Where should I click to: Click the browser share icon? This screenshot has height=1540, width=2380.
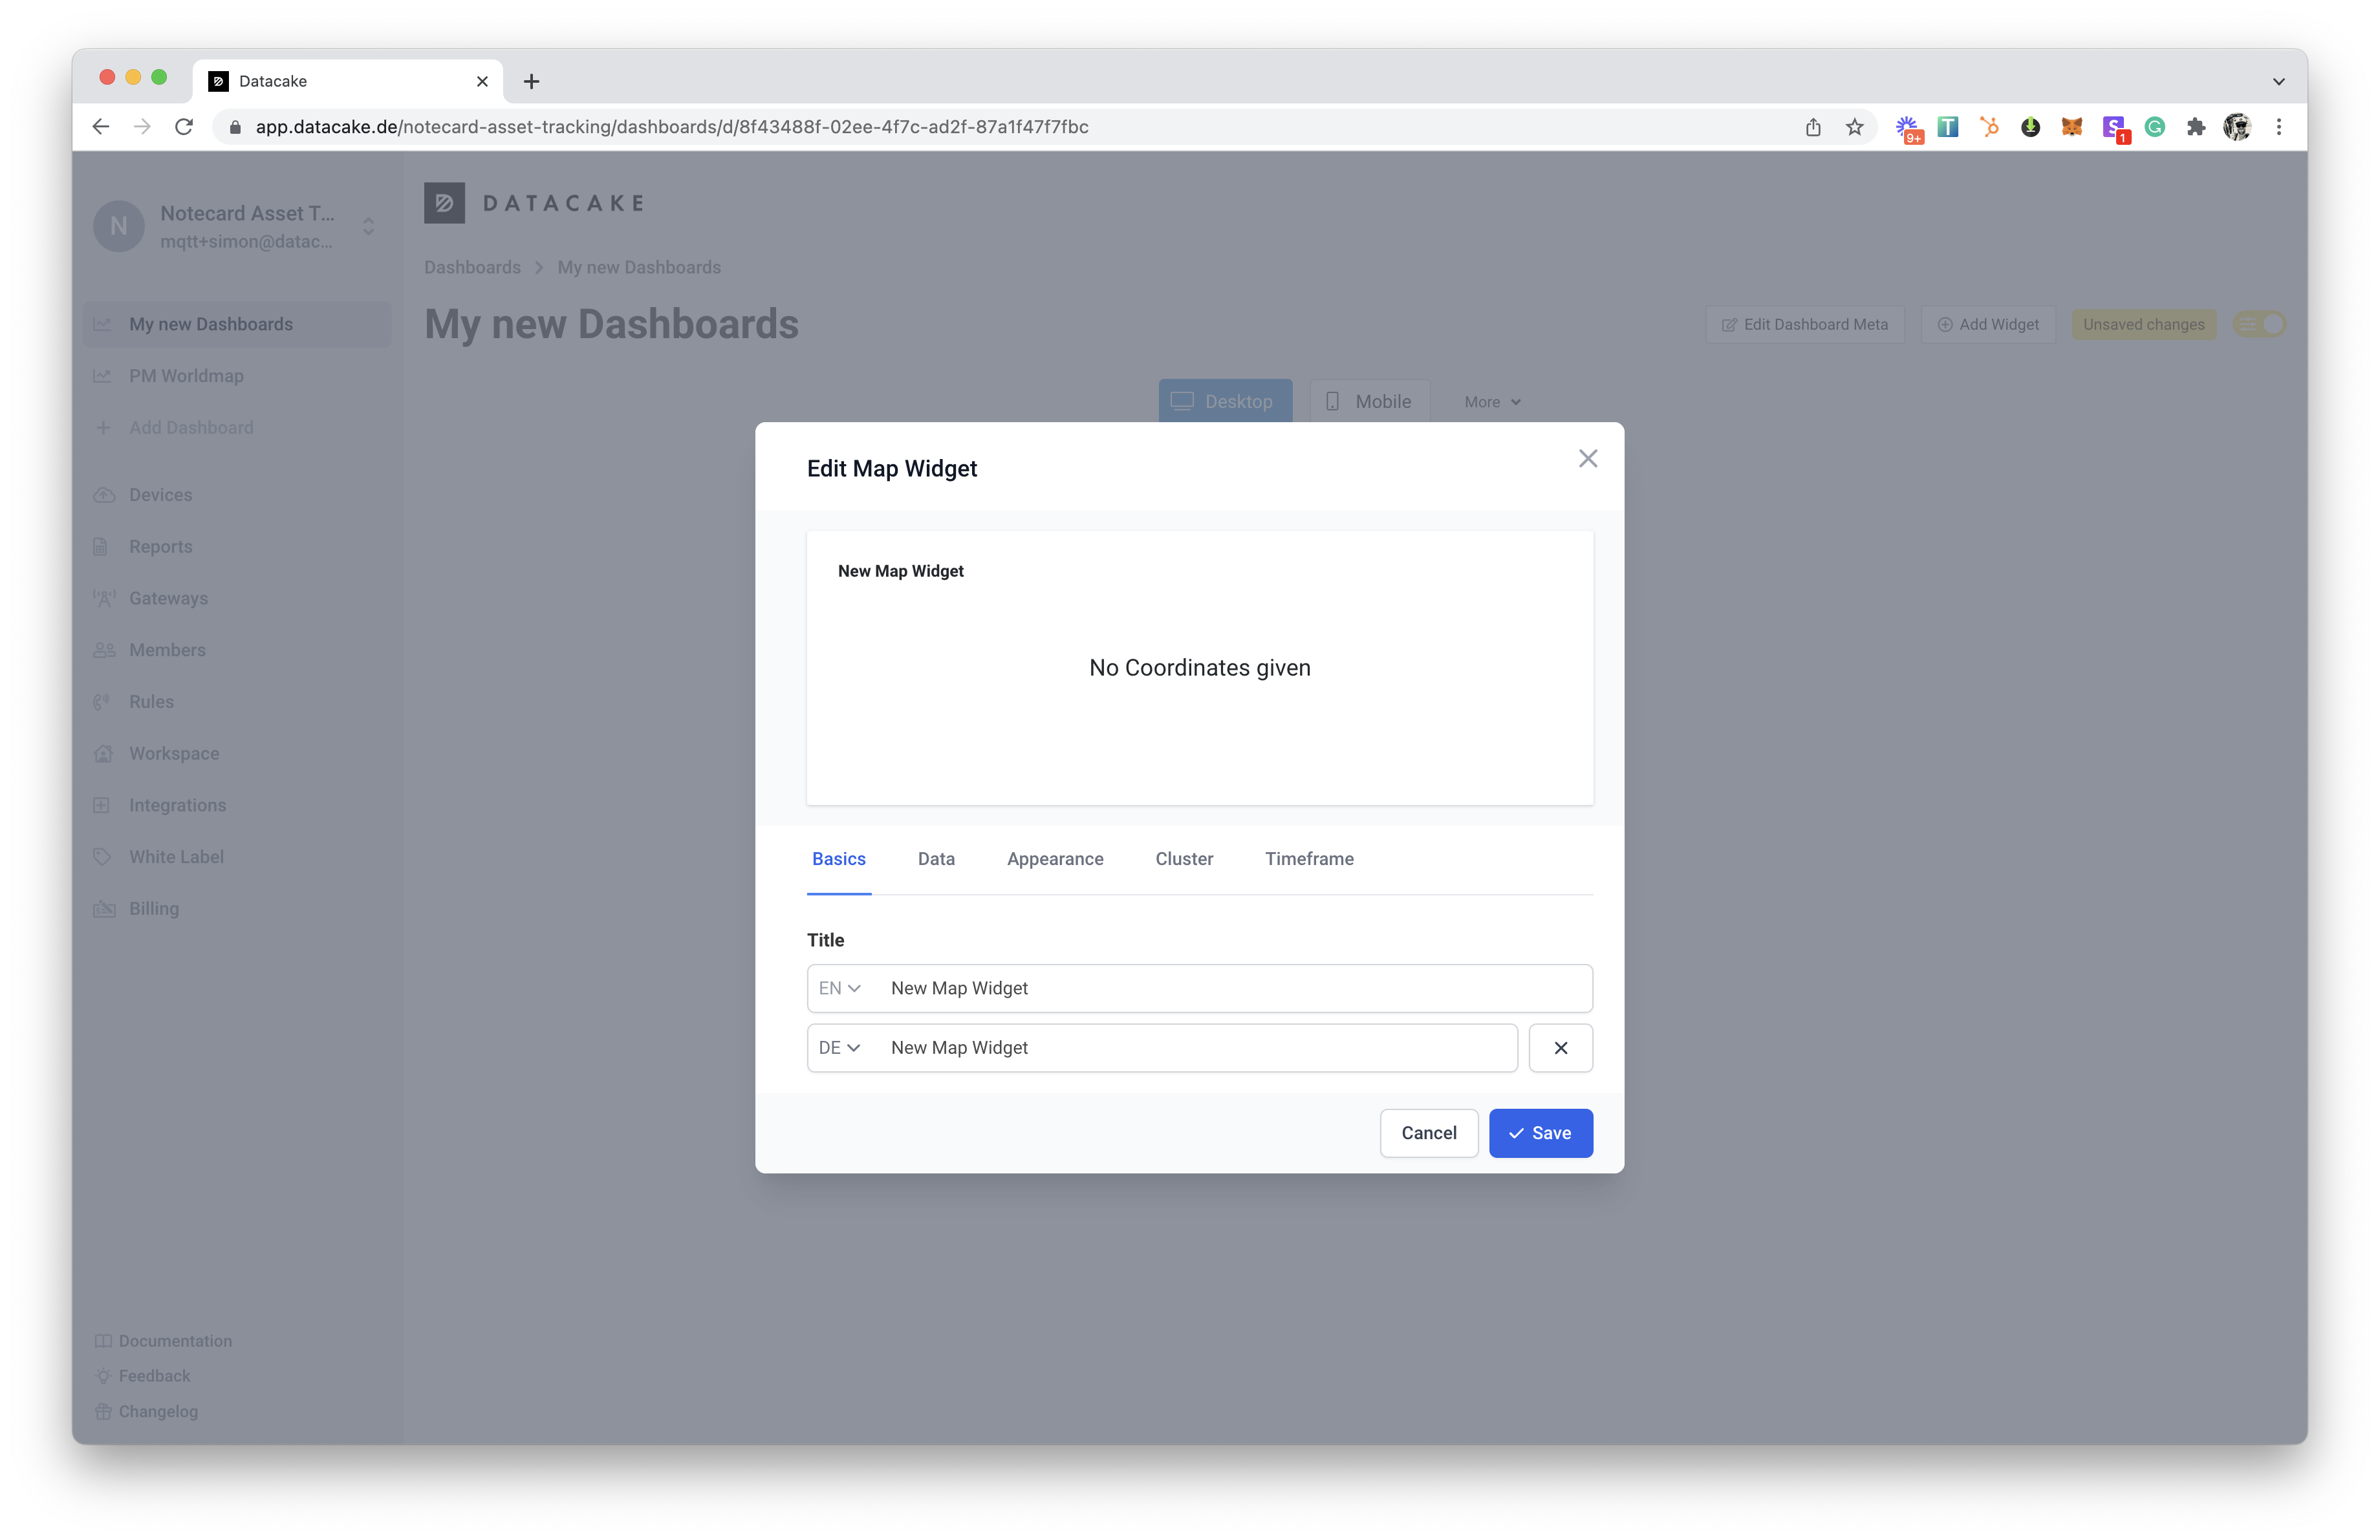(x=1813, y=127)
